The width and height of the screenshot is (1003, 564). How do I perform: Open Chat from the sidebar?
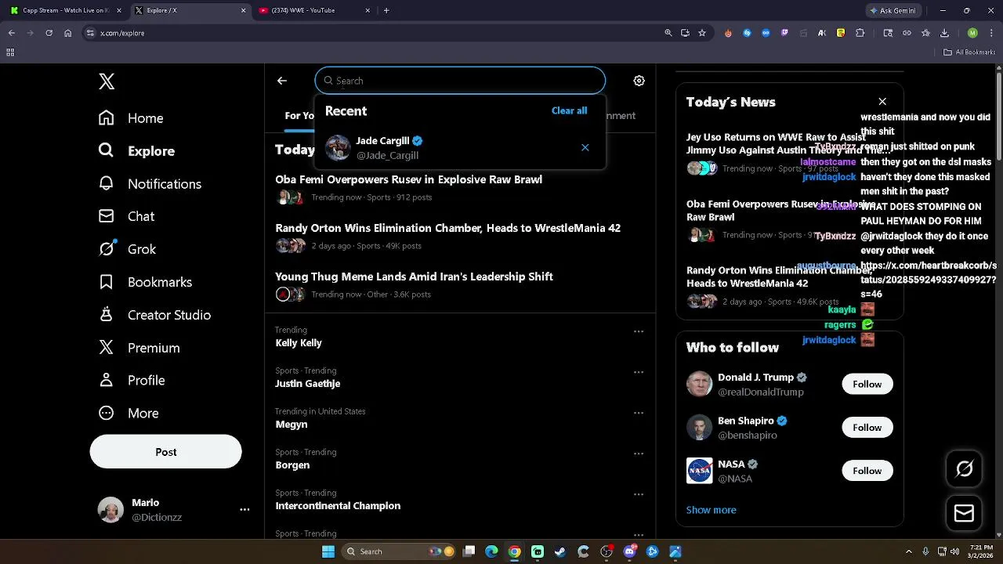127,217
